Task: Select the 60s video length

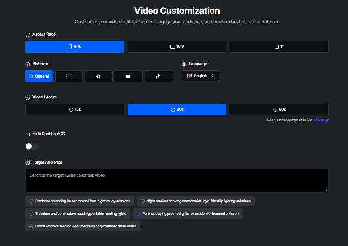Action: [x=279, y=109]
